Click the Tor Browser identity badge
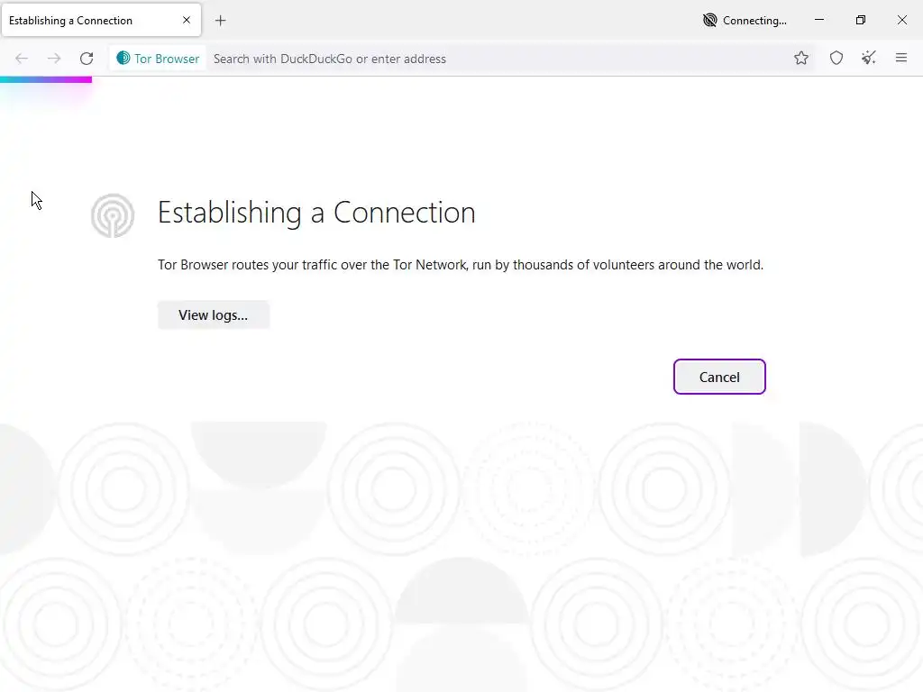Screen dimensions: 923x692 pyautogui.click(x=158, y=59)
